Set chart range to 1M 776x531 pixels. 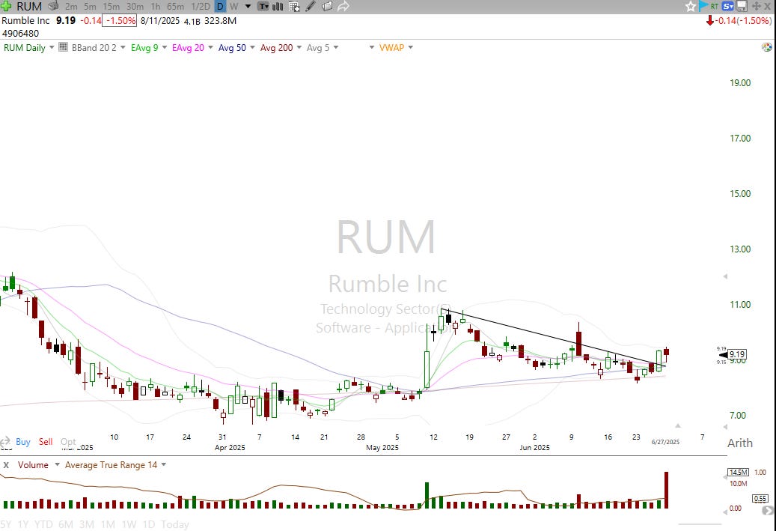pyautogui.click(x=108, y=524)
